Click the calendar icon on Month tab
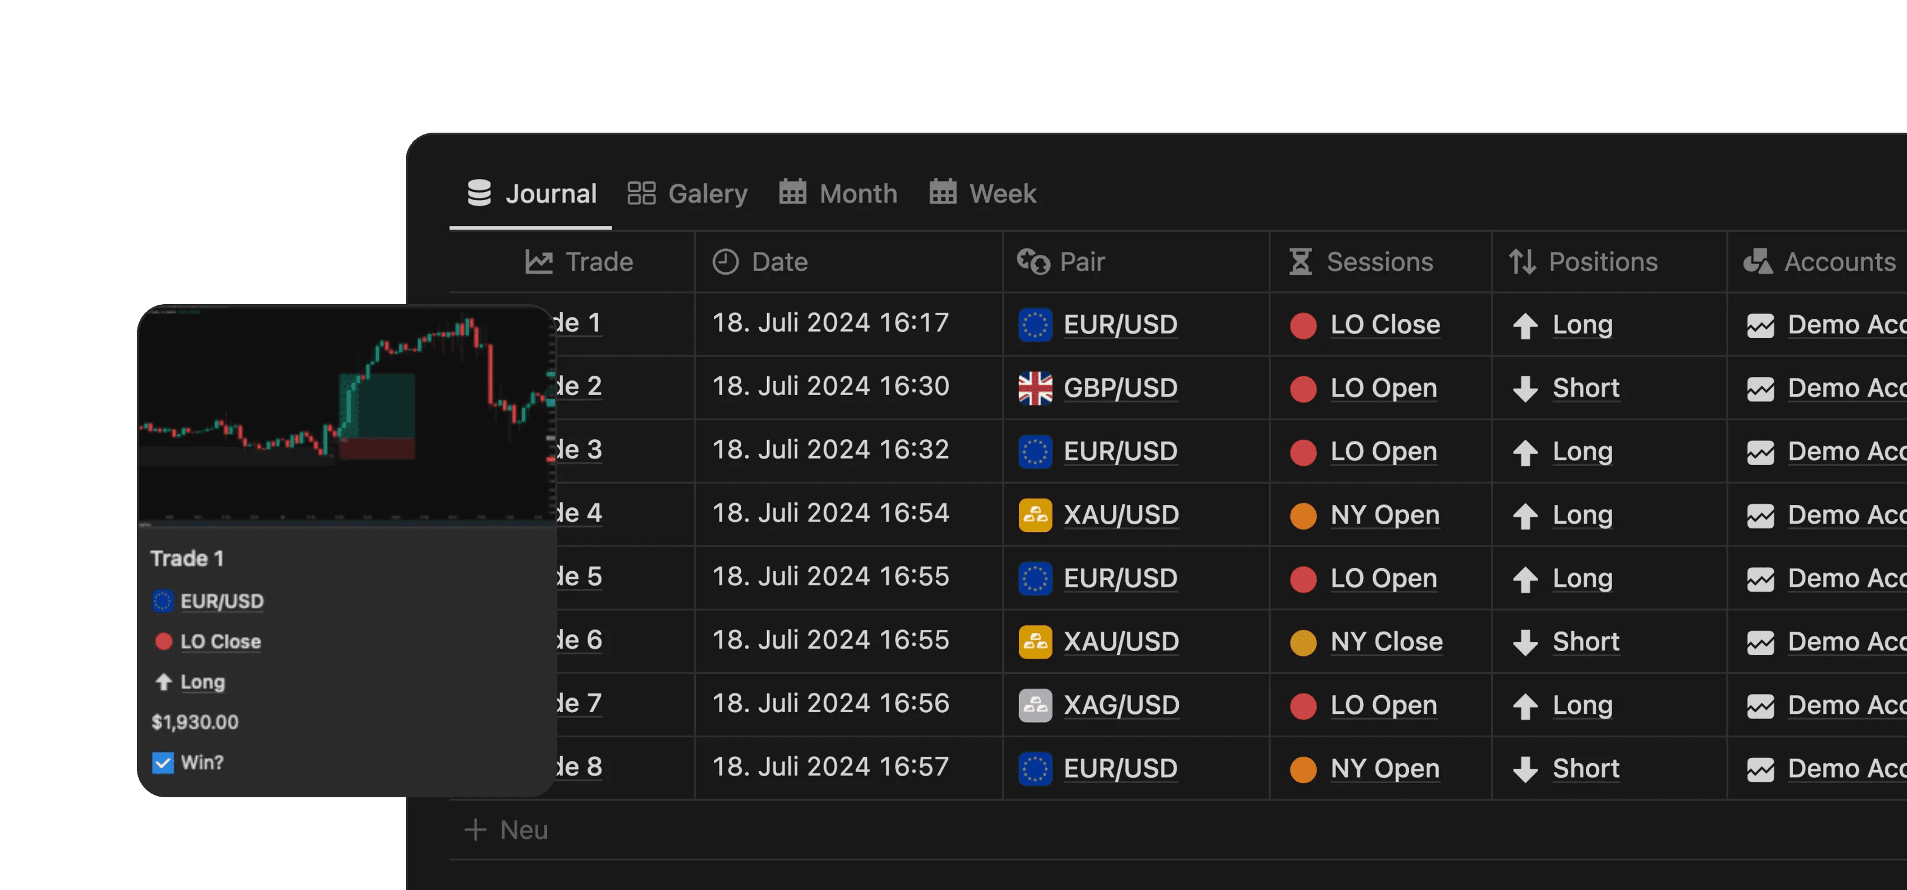Viewport: 1907px width, 890px height. [x=792, y=191]
